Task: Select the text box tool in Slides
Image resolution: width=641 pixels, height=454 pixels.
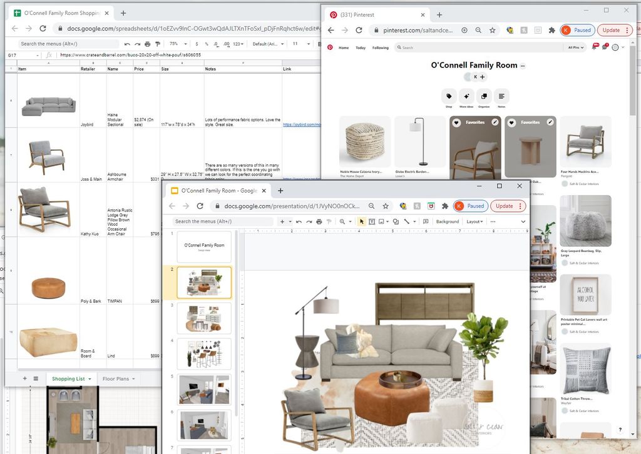Action: tap(372, 221)
